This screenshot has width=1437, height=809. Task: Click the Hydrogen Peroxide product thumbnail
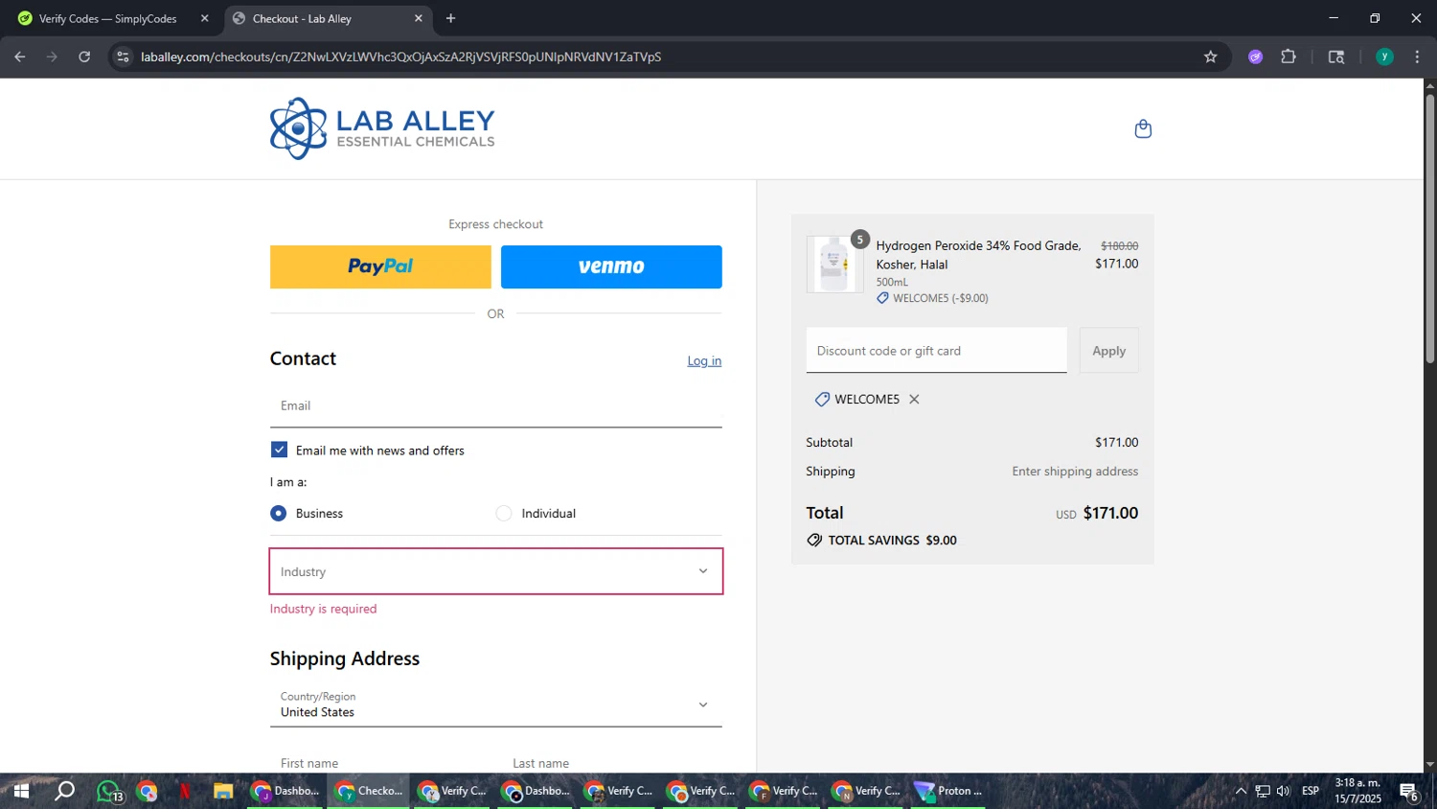click(x=834, y=265)
